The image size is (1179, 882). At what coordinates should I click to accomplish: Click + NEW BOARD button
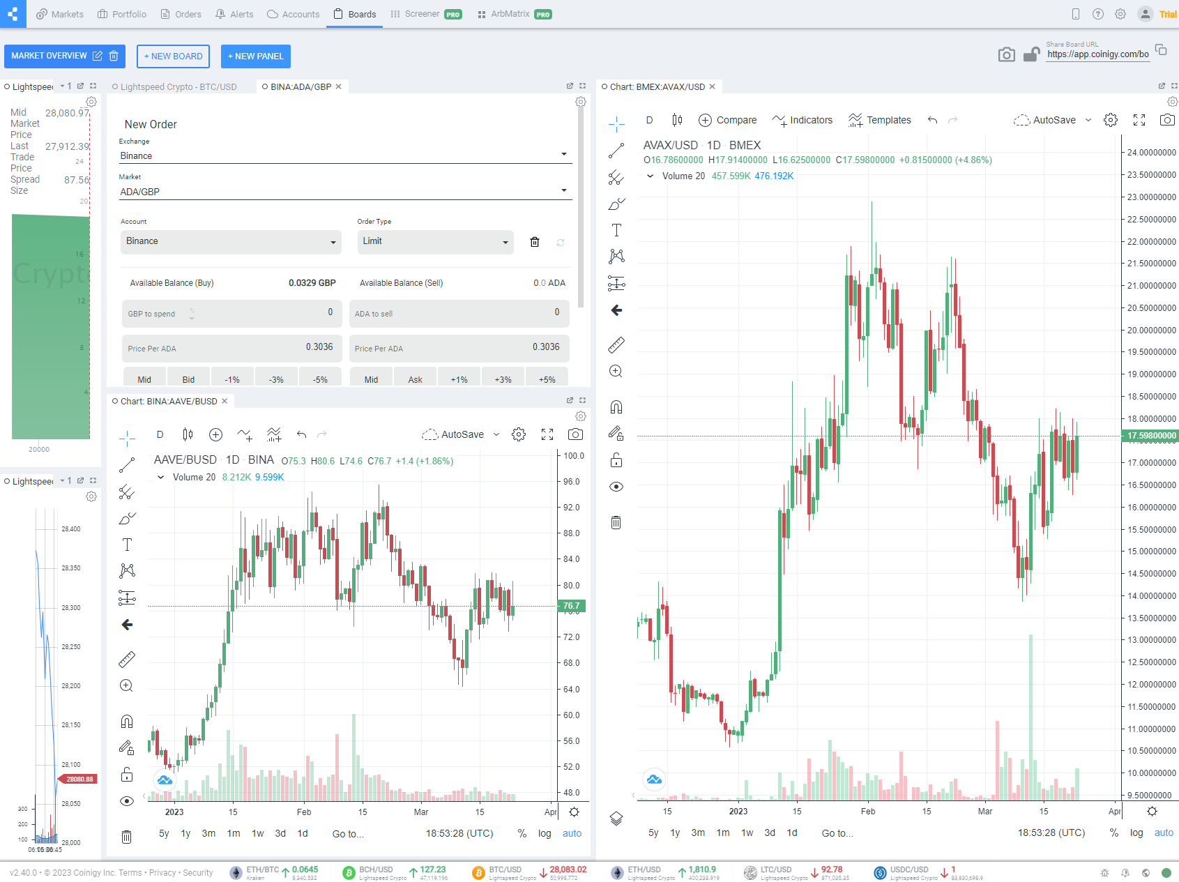pos(173,56)
